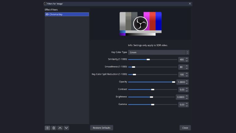
Task: Click the Contrast slider handle
Action: tap(153, 90)
